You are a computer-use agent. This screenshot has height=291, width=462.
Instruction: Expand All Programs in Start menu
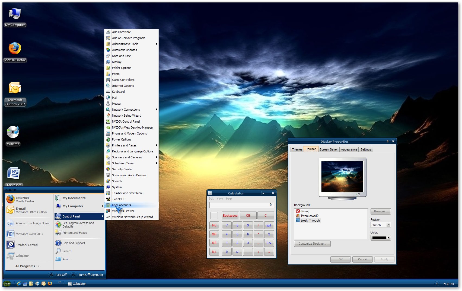click(x=25, y=266)
